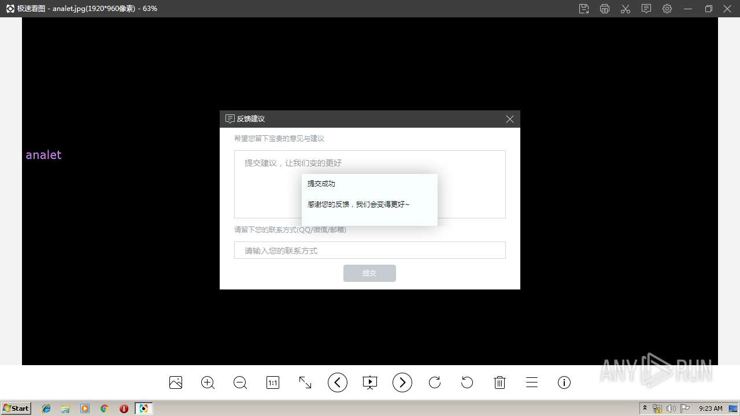This screenshot has width=740, height=416.
Task: Go to previous image
Action: [338, 382]
